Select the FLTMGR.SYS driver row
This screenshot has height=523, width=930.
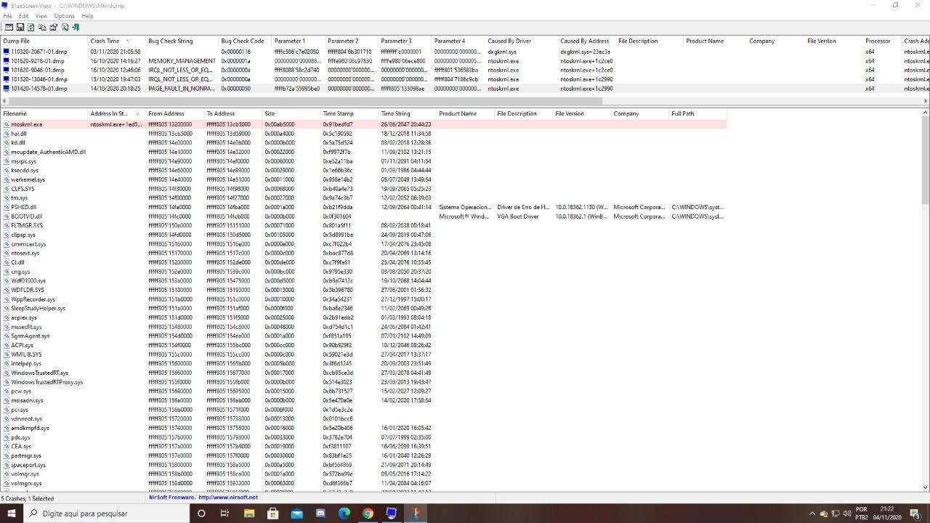(x=363, y=225)
